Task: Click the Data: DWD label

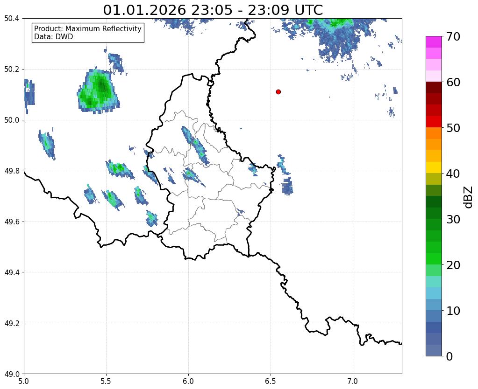Action: click(x=54, y=37)
